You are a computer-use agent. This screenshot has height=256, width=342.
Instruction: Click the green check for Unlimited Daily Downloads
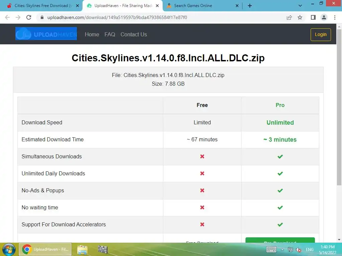(280, 173)
